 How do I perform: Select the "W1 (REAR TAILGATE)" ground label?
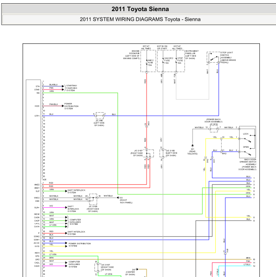coord(193,151)
